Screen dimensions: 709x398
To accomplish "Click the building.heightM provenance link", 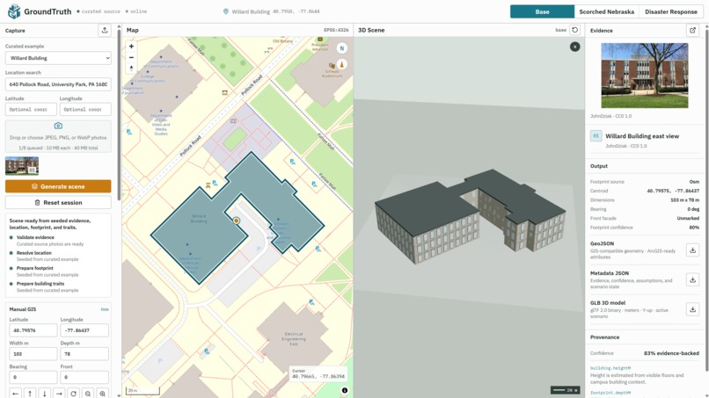I will pos(610,368).
